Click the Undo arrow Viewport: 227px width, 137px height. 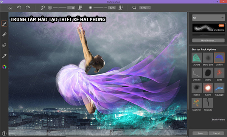tap(19, 8)
